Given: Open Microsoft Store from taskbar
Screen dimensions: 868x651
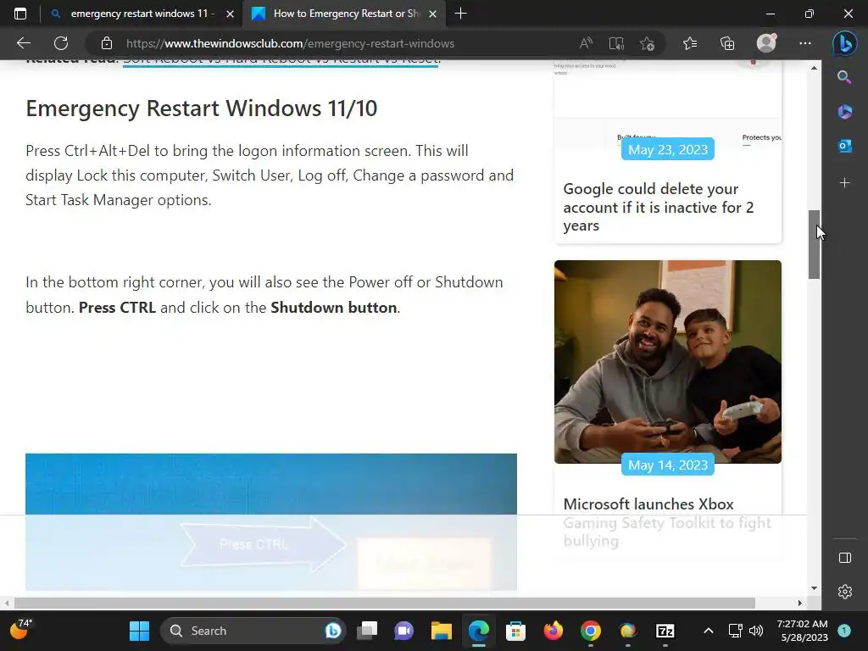Looking at the screenshot, I should click(515, 631).
